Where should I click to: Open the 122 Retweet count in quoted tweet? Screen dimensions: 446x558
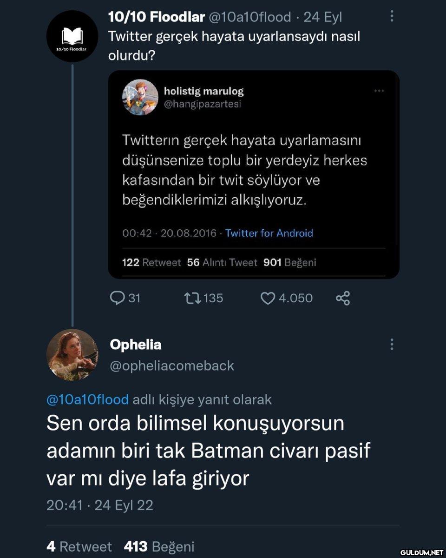[x=151, y=262]
